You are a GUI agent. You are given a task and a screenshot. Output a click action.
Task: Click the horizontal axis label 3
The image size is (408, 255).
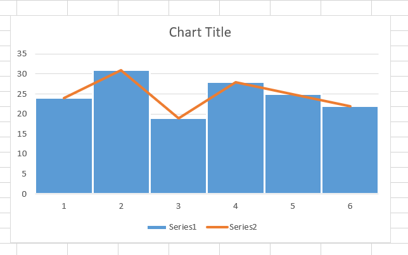(178, 206)
